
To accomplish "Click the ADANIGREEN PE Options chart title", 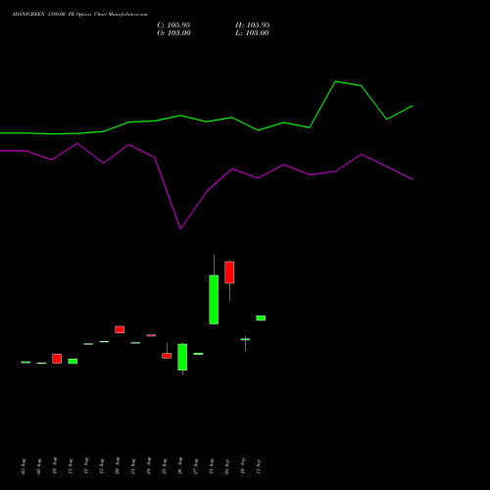I will [x=79, y=15].
